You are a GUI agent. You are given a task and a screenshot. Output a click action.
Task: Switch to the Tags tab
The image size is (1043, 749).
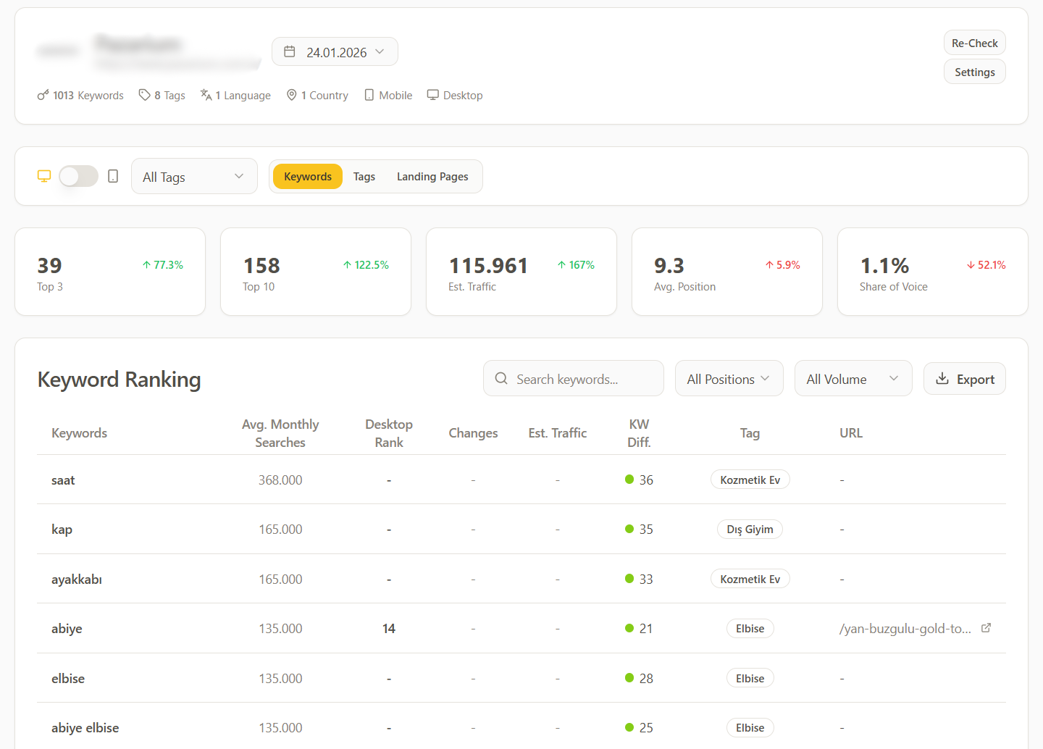pyautogui.click(x=364, y=177)
